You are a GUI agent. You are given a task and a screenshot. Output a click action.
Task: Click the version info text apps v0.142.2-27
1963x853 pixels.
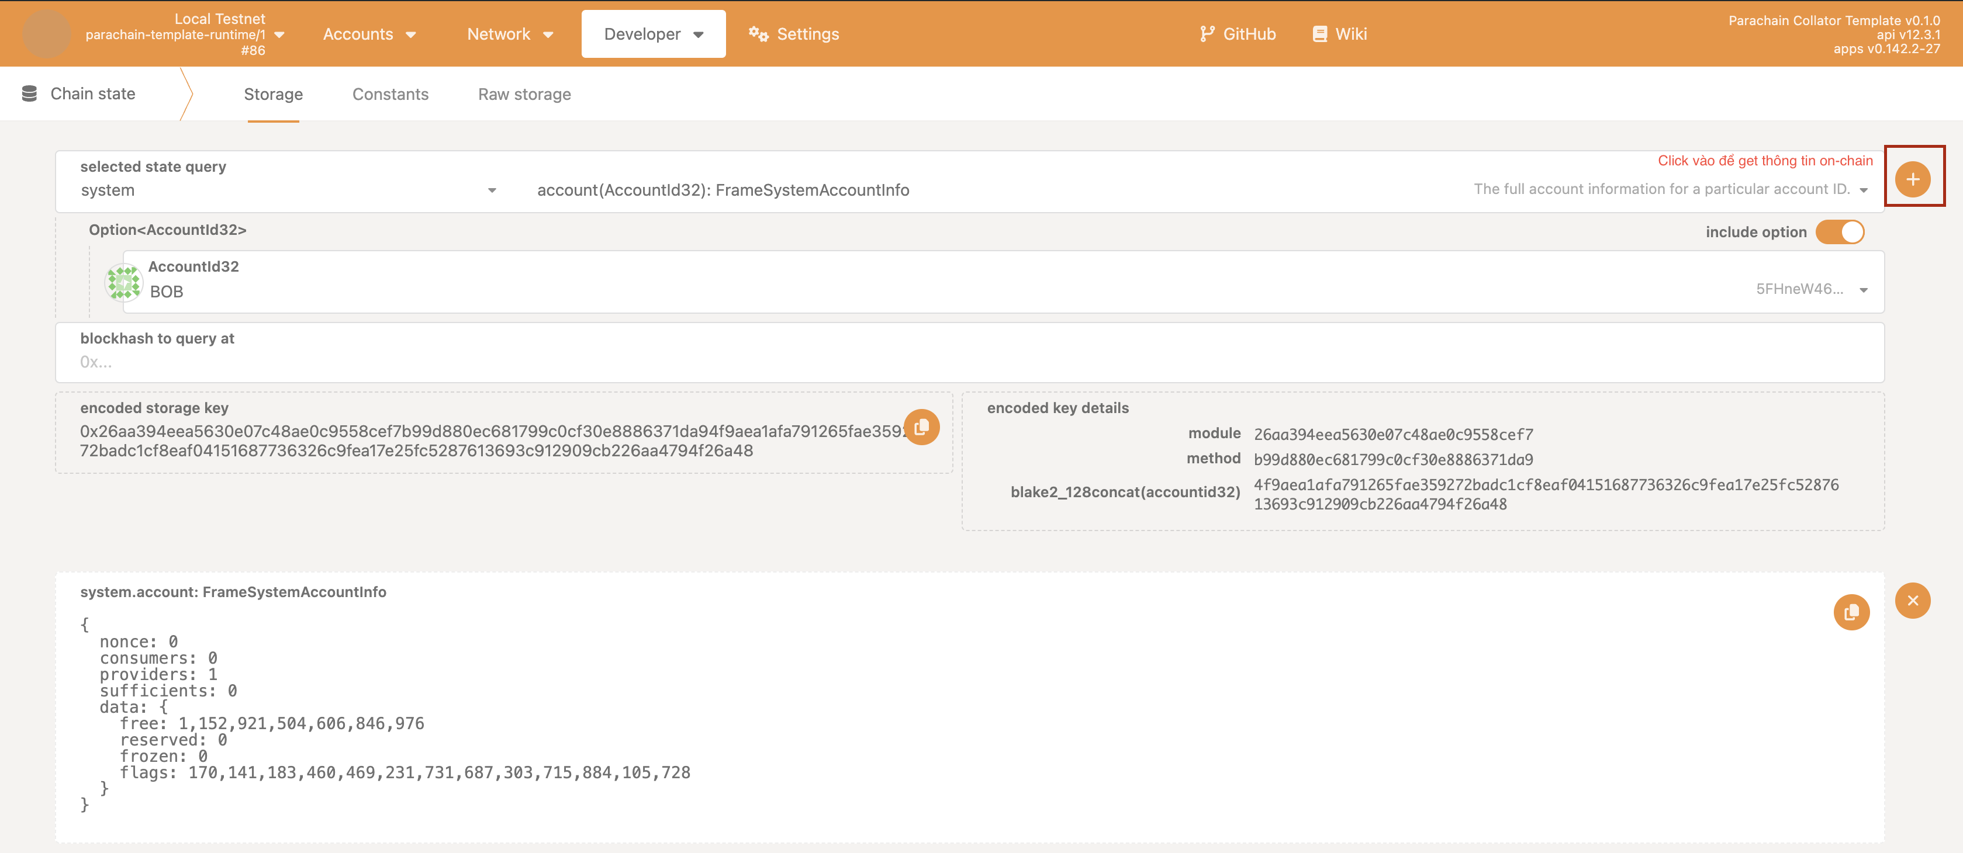[x=1886, y=50]
